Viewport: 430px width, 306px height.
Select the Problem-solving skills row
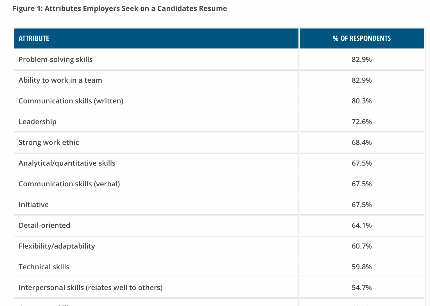tap(56, 59)
